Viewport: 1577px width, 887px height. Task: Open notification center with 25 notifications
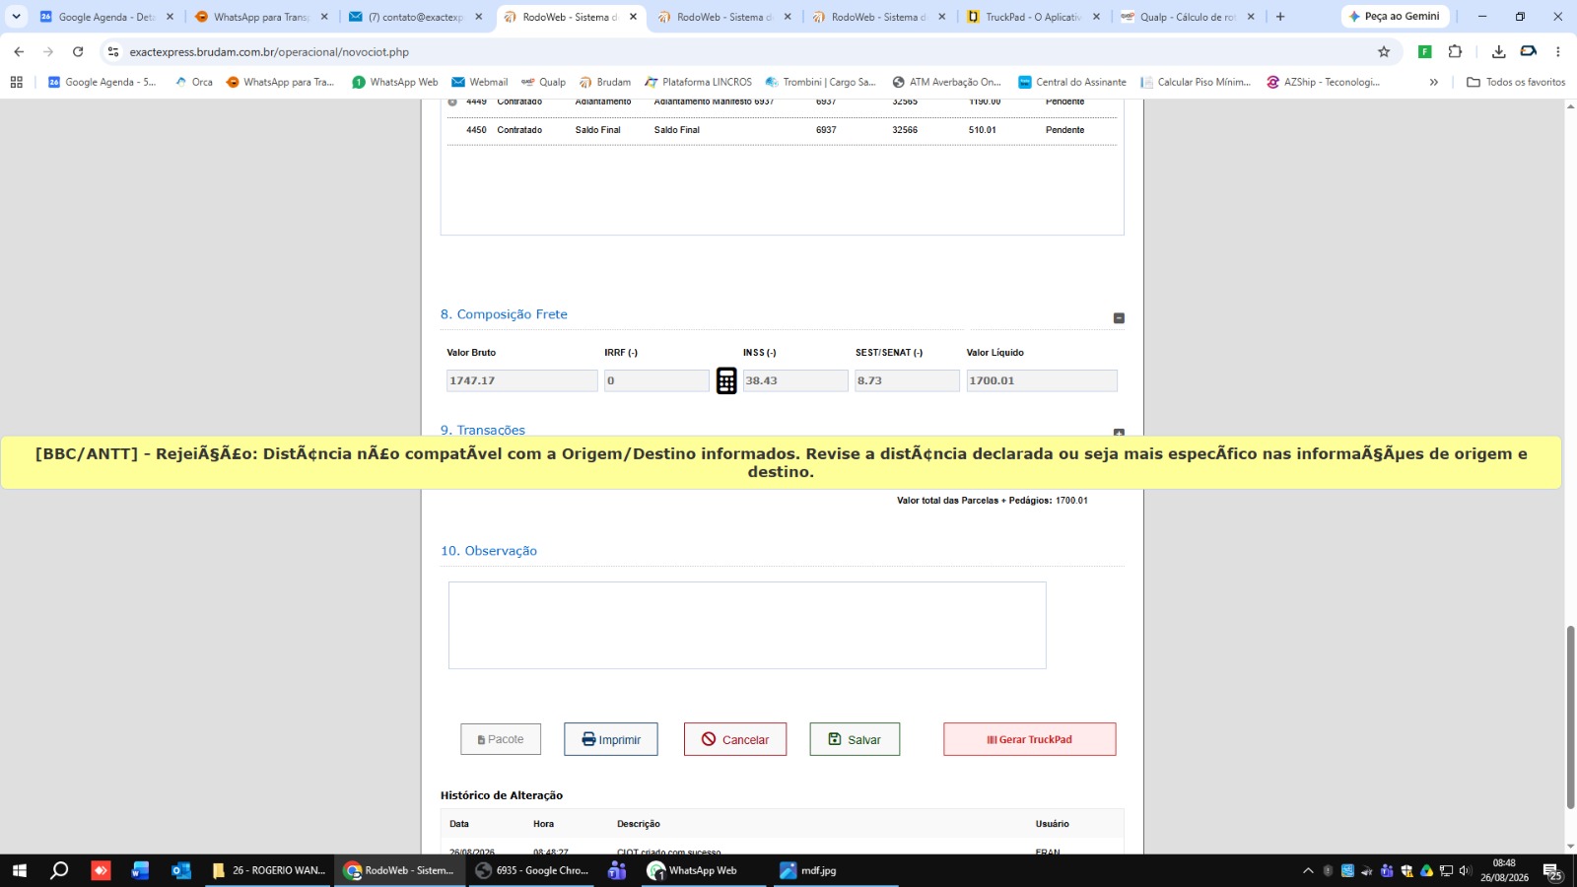pyautogui.click(x=1551, y=871)
